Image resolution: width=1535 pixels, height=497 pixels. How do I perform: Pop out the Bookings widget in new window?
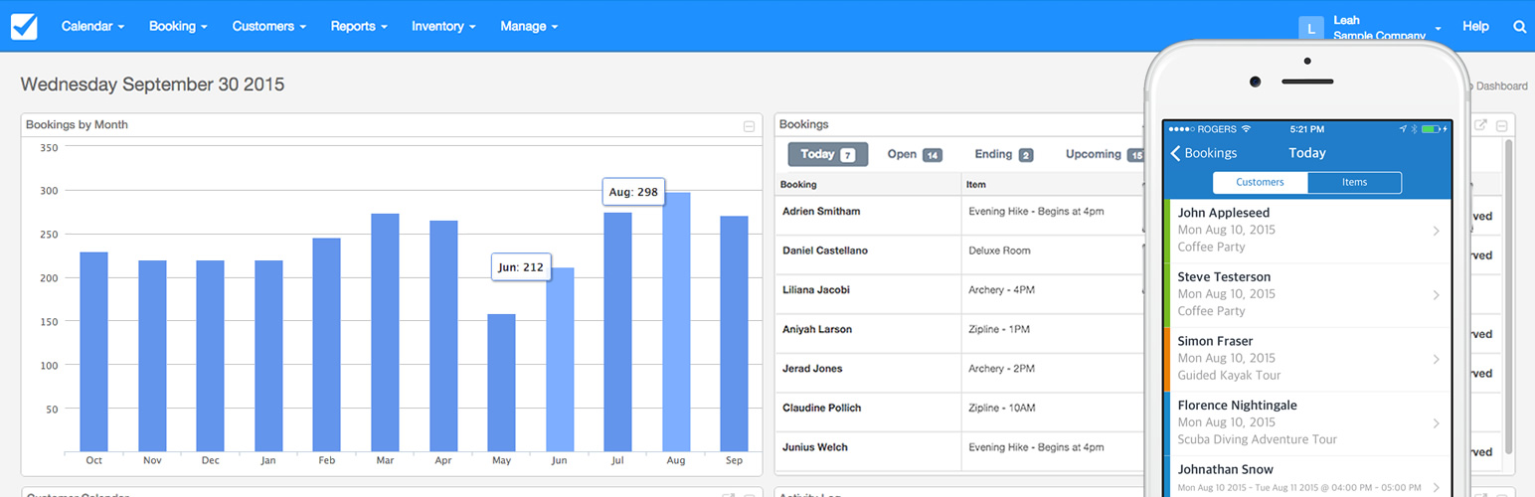1480,125
